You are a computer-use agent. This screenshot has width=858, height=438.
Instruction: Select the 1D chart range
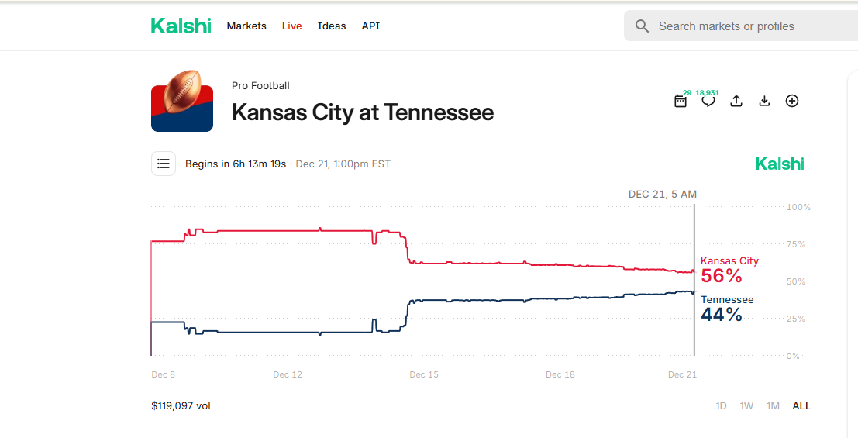(x=722, y=405)
